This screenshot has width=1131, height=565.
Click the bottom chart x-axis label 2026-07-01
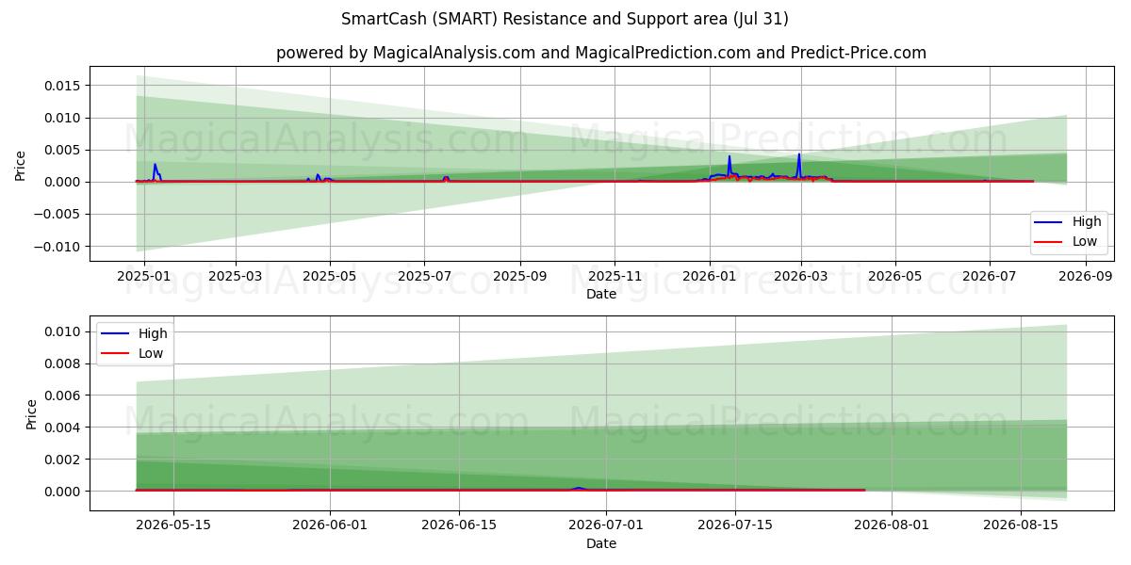(606, 526)
